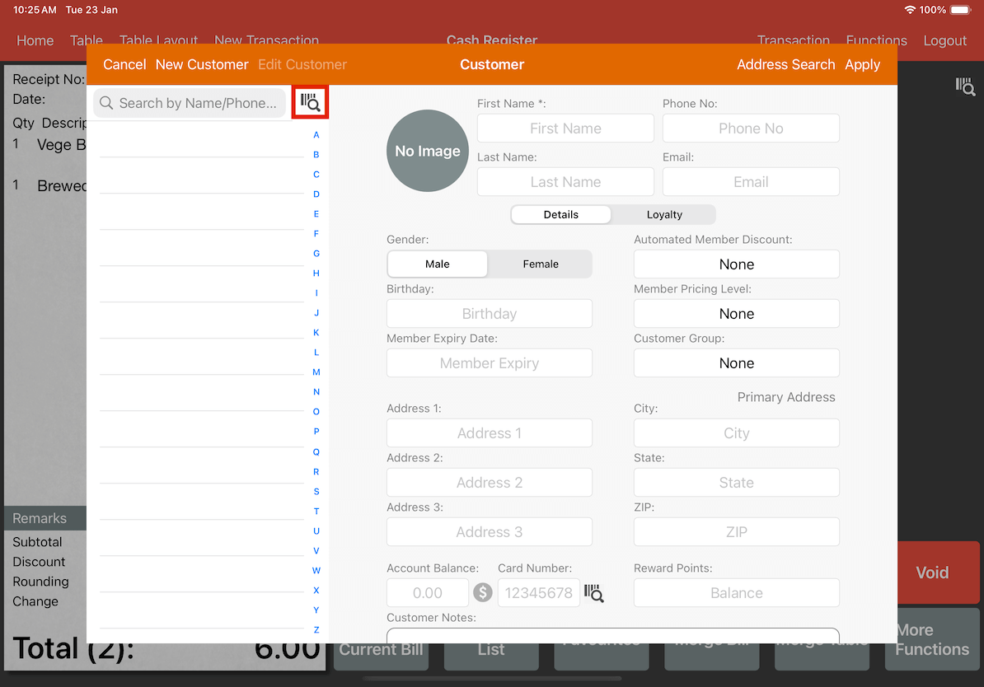Tap the barcode scan icon beside customer search
Image resolution: width=984 pixels, height=687 pixels.
(x=310, y=102)
